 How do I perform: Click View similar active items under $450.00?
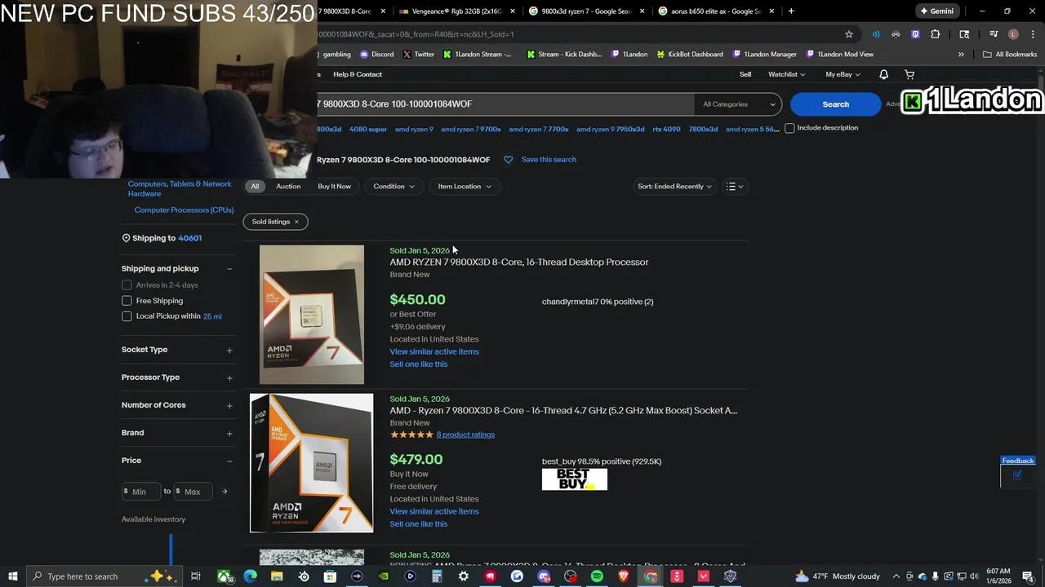(434, 352)
